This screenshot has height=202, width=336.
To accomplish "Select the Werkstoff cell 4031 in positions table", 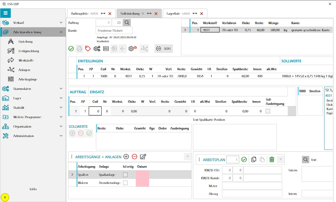I will 210,30.
